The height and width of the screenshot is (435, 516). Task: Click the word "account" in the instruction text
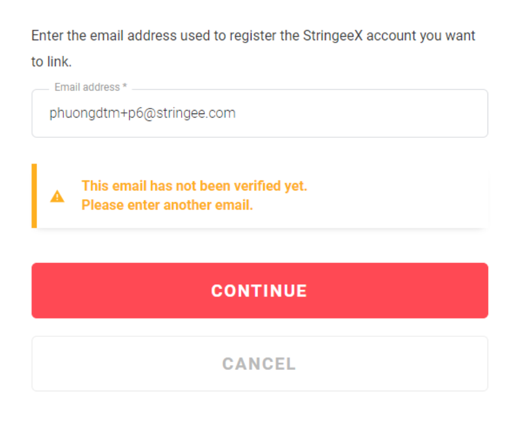coord(392,35)
